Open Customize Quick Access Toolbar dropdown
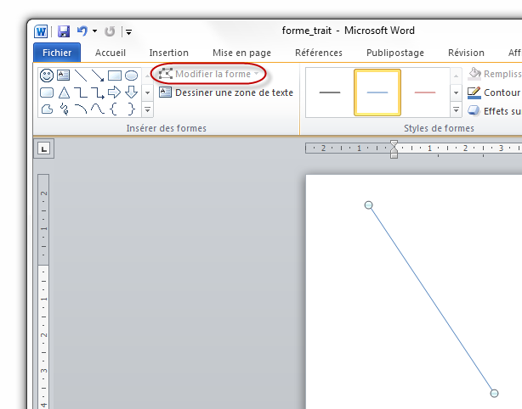 coord(128,32)
